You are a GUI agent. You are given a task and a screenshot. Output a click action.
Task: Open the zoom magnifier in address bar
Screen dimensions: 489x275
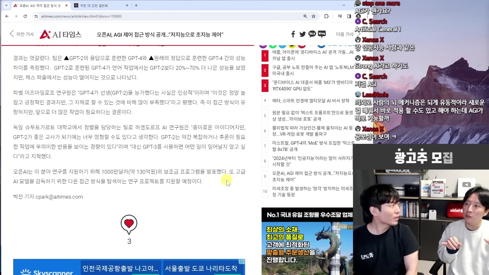pos(305,16)
